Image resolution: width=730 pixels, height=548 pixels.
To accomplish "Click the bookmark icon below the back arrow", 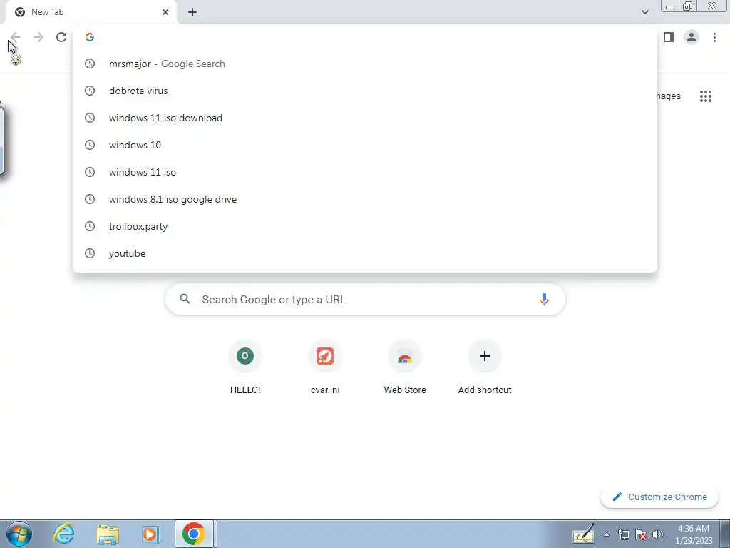I will tap(16, 60).
